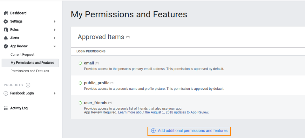Screen dimensions: 305x138
Task: Click the Facebook Login checkmark icon
Action: (6, 93)
